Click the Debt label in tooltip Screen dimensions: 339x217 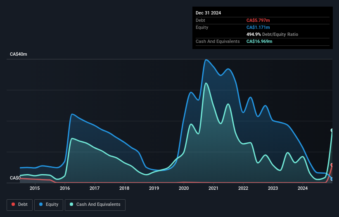(200, 20)
